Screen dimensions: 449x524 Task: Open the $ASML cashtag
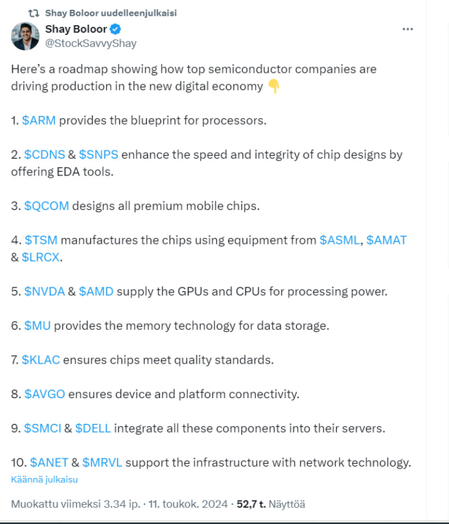(x=339, y=240)
